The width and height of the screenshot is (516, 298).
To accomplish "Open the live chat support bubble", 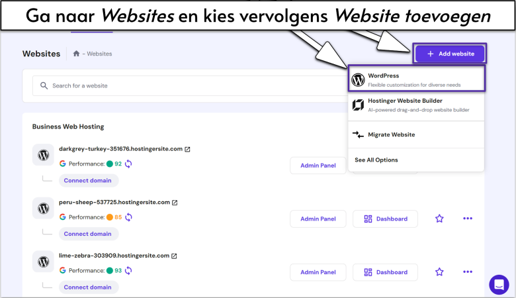I will 499,285.
